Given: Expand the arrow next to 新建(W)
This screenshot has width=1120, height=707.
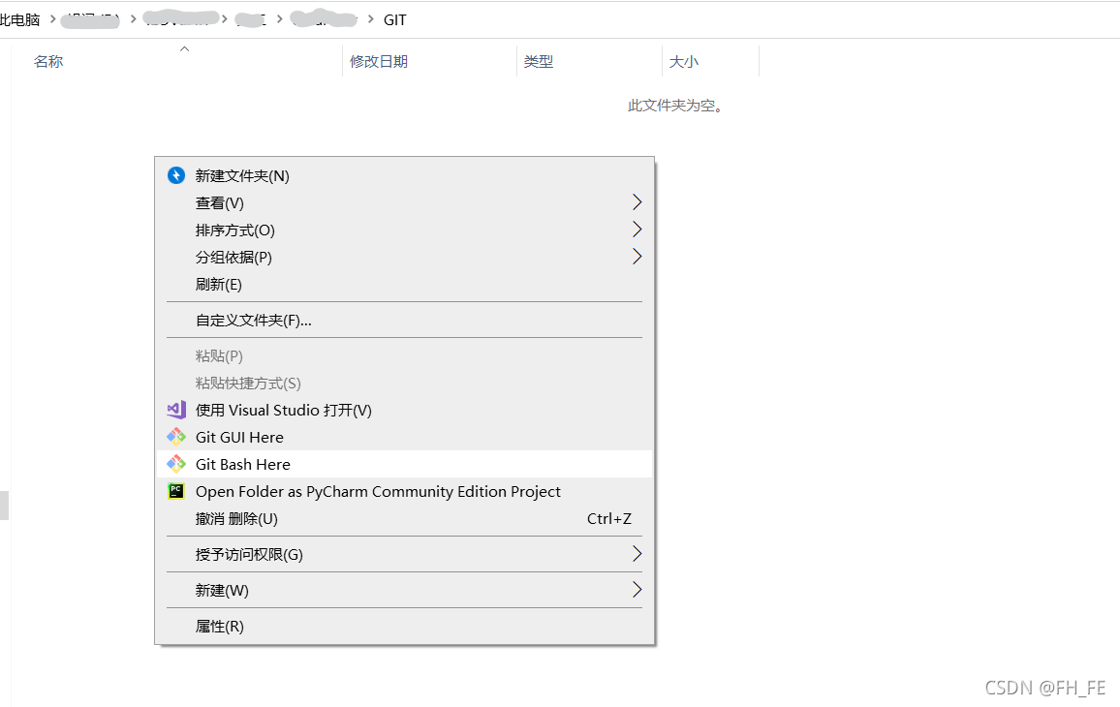Looking at the screenshot, I should point(638,590).
